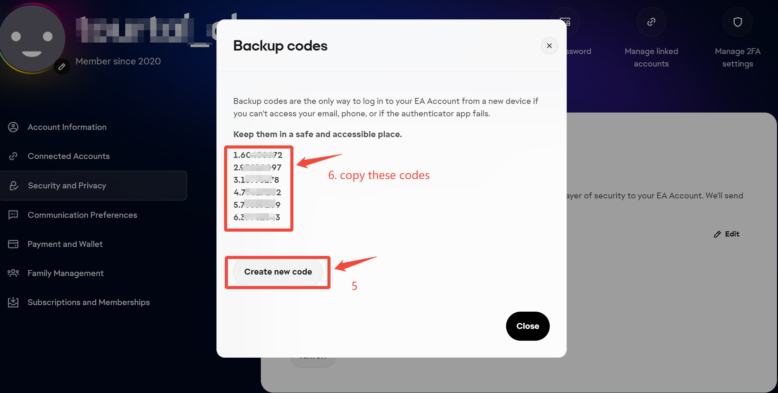Click the Communication Preferences chat bubble icon
Viewport: 778px width, 393px height.
[x=14, y=215]
